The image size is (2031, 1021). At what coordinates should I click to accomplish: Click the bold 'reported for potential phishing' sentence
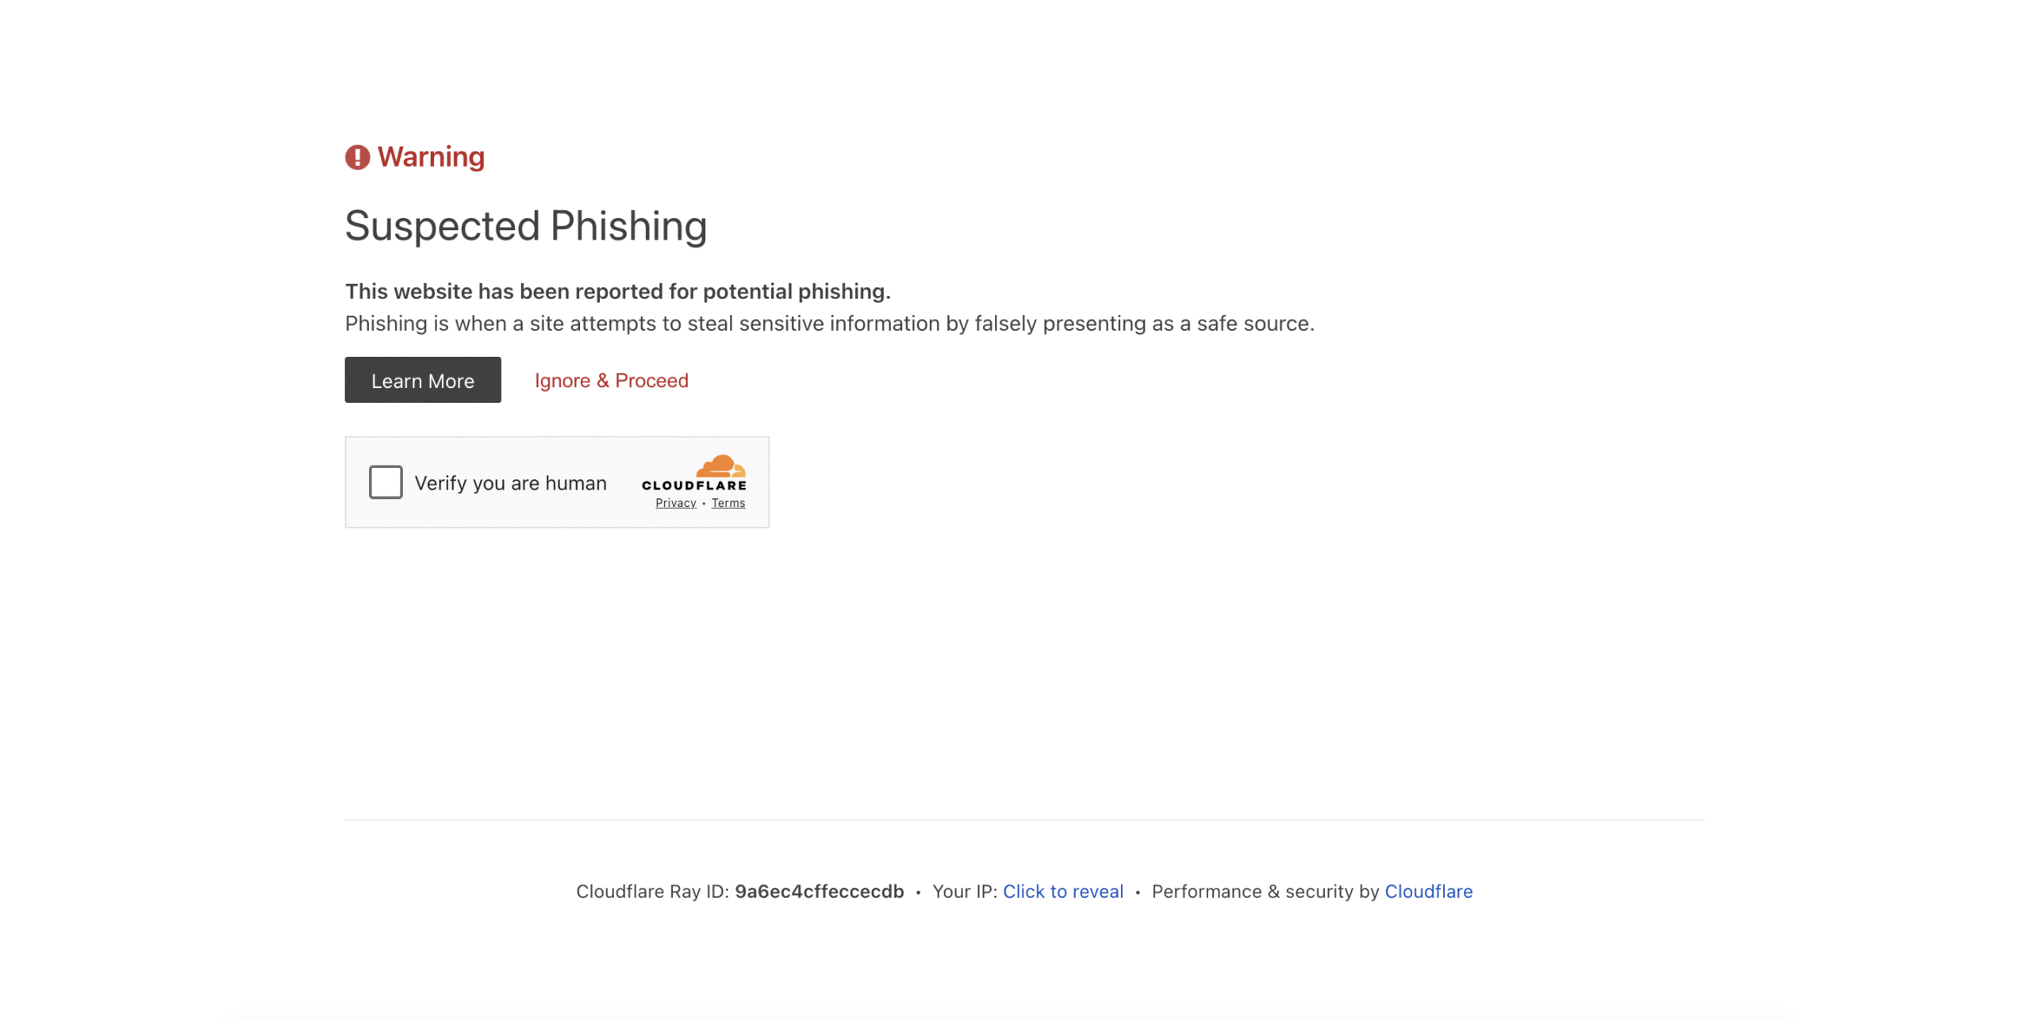(x=617, y=291)
